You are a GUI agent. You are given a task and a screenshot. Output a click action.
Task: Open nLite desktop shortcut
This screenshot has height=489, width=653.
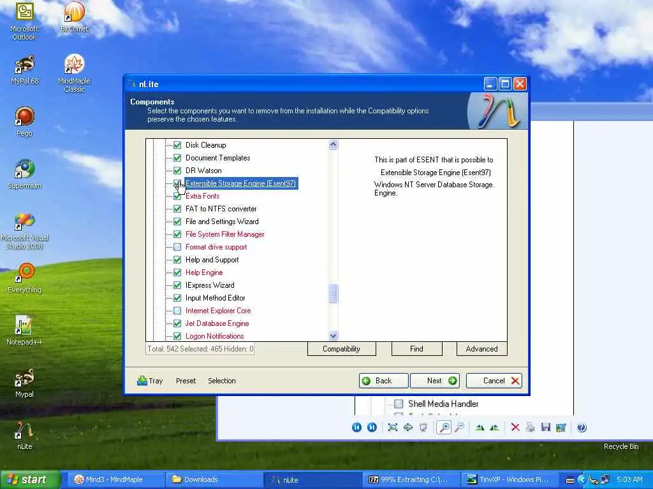tap(24, 435)
